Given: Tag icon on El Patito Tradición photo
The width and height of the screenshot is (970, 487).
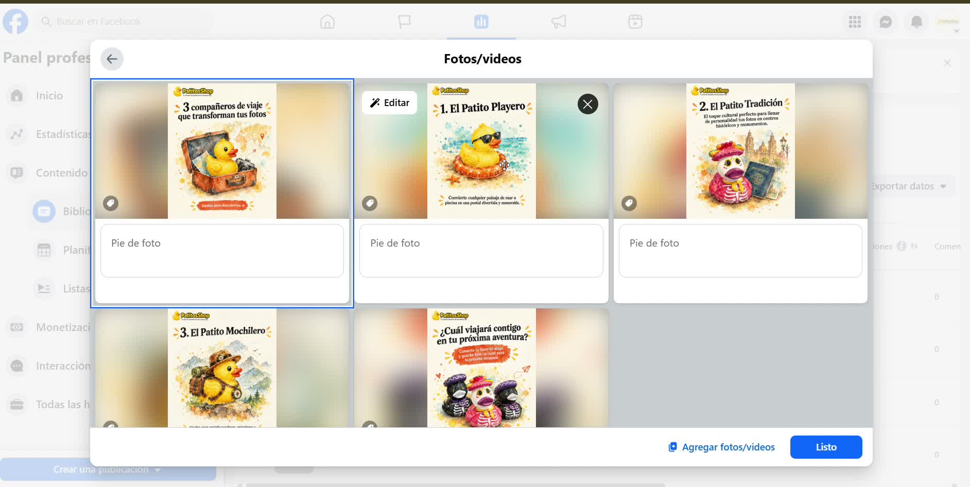Looking at the screenshot, I should coord(629,203).
